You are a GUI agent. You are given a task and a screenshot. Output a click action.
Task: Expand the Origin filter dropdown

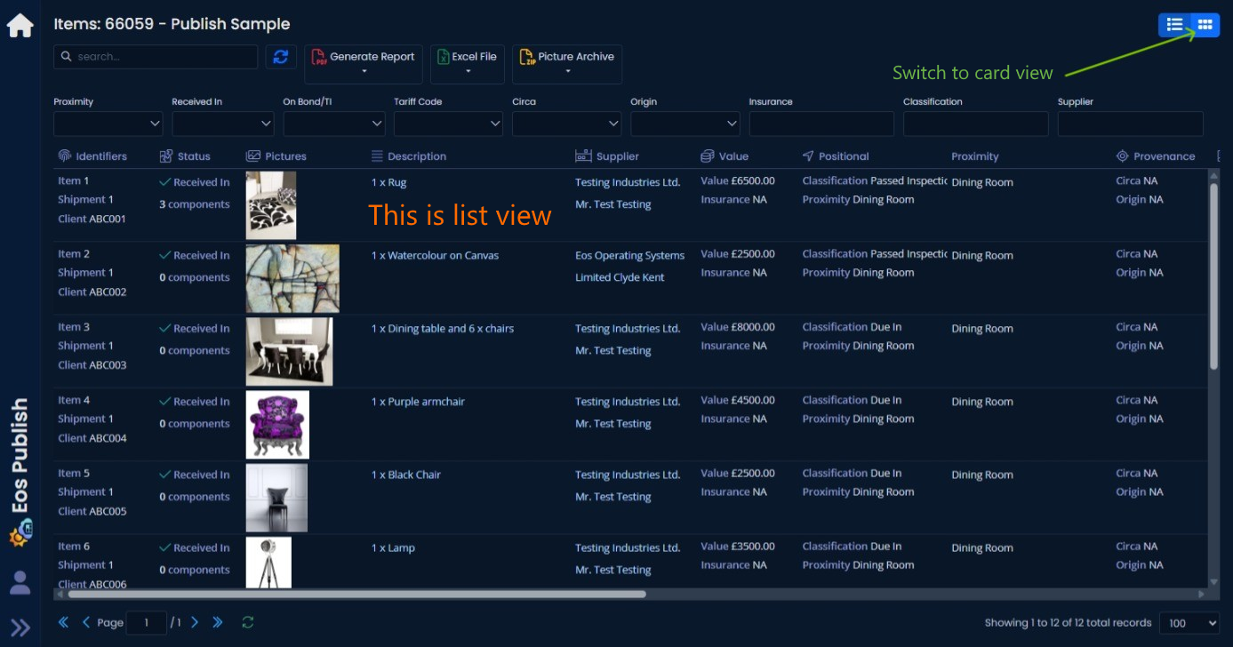click(x=685, y=124)
